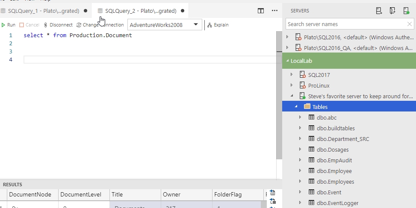Viewport: 416px width, 208px height.
Task: Collapse the LocalLab server group
Action: tap(287, 61)
